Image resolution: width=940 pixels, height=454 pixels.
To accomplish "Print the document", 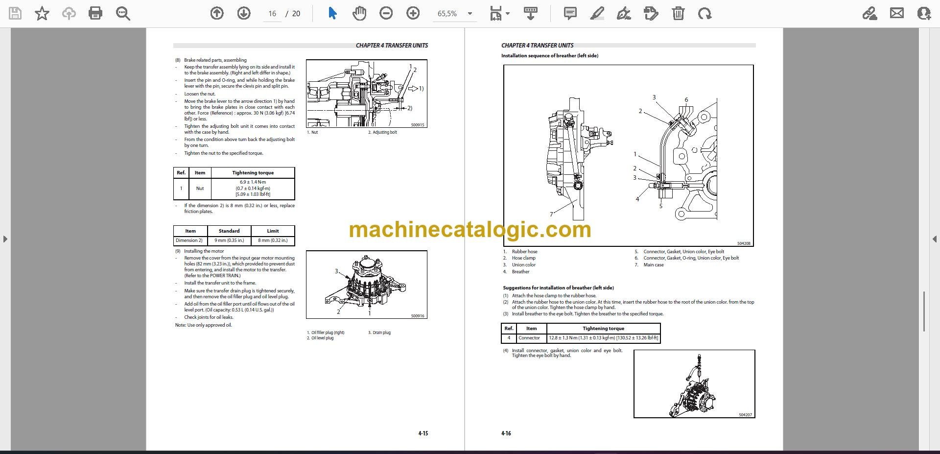I will click(x=95, y=13).
